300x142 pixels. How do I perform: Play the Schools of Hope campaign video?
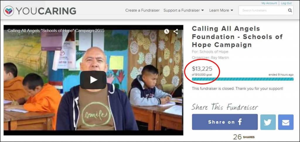pos(93,80)
